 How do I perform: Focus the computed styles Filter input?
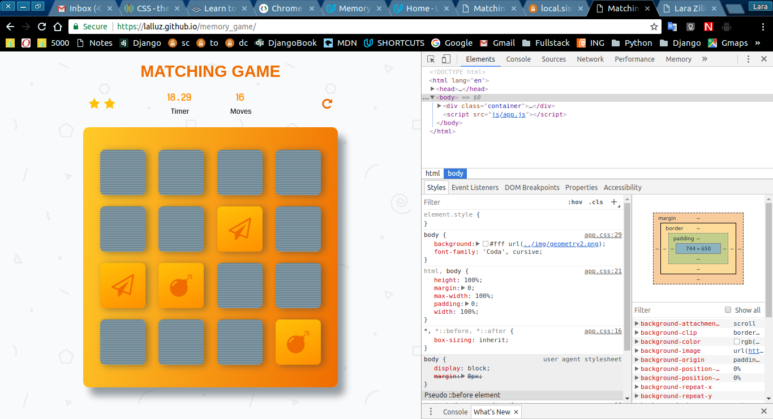click(677, 310)
